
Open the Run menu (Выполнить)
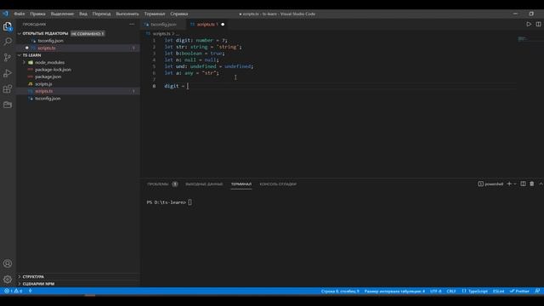click(127, 14)
